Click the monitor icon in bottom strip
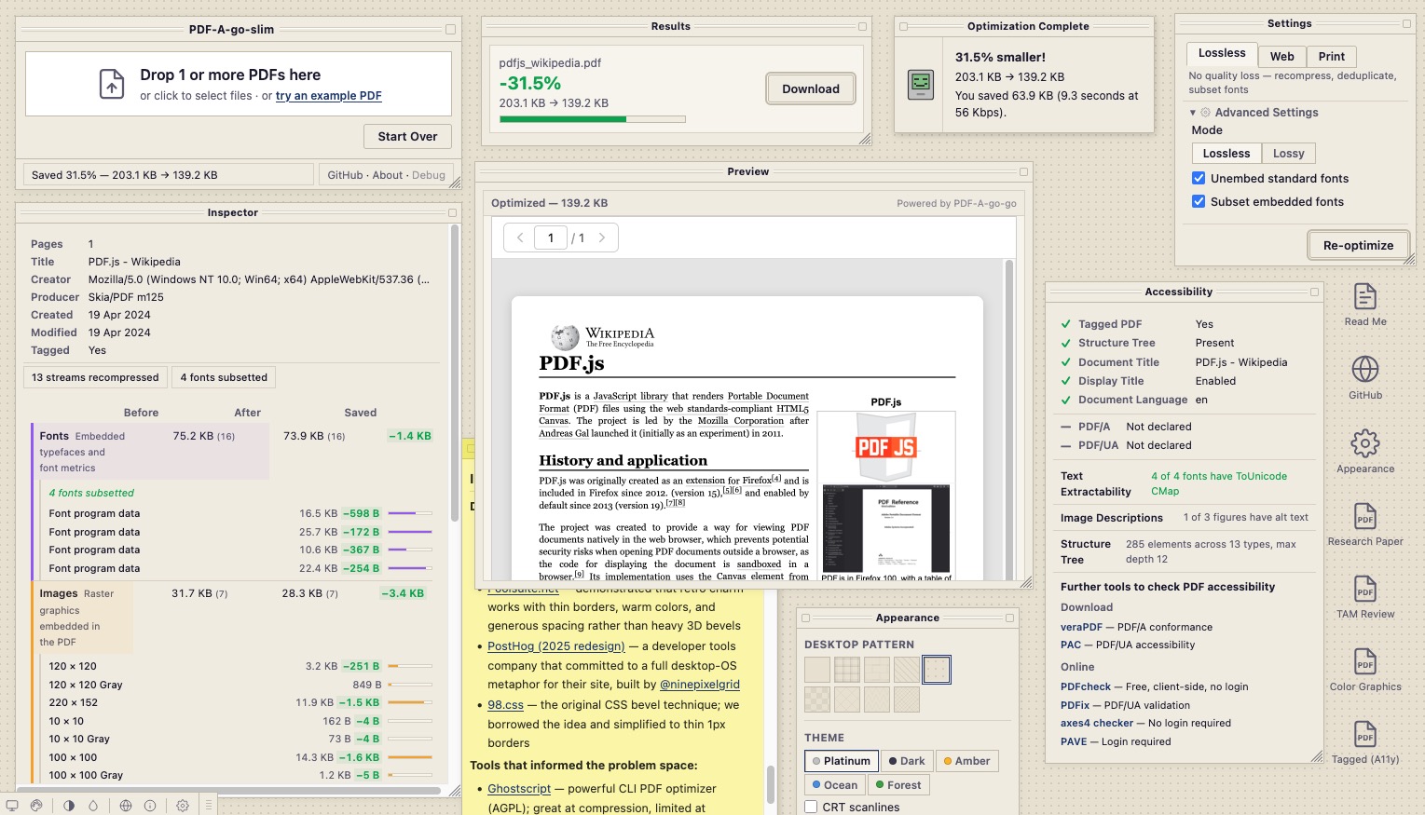1425x815 pixels. pos(12,806)
